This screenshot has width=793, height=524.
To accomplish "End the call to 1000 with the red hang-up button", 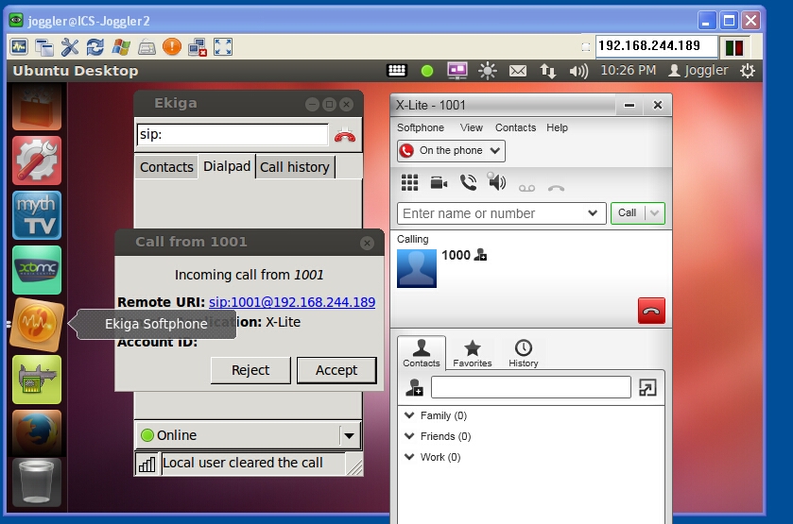I will [x=651, y=311].
